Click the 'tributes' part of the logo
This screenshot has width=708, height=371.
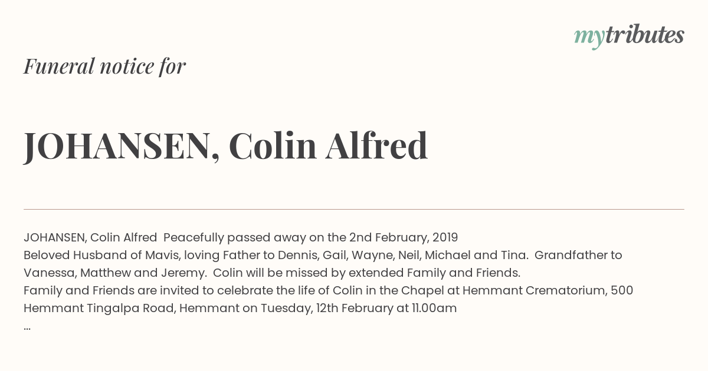tap(644, 35)
